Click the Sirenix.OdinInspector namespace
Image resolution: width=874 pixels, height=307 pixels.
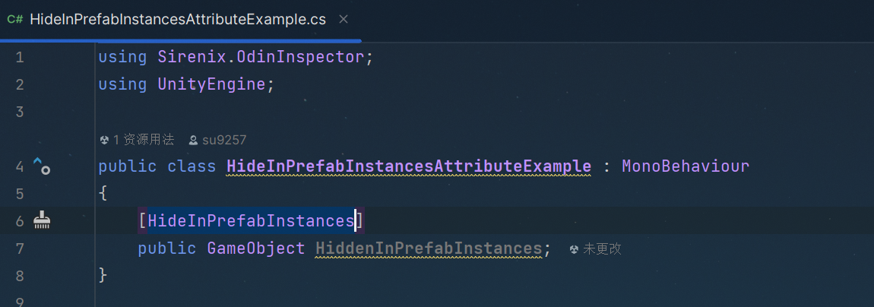(261, 57)
